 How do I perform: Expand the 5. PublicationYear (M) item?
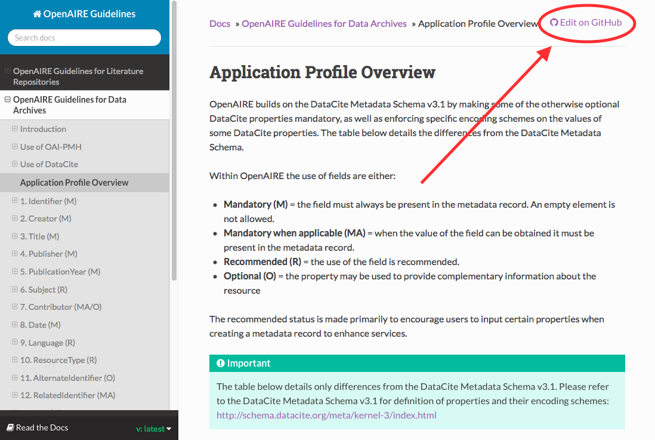click(x=15, y=272)
